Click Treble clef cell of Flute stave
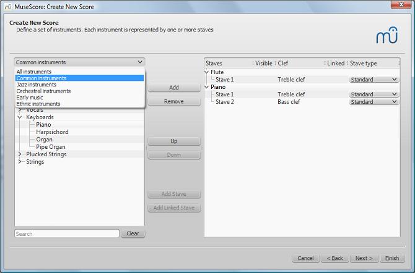415x273 pixels. [291, 80]
